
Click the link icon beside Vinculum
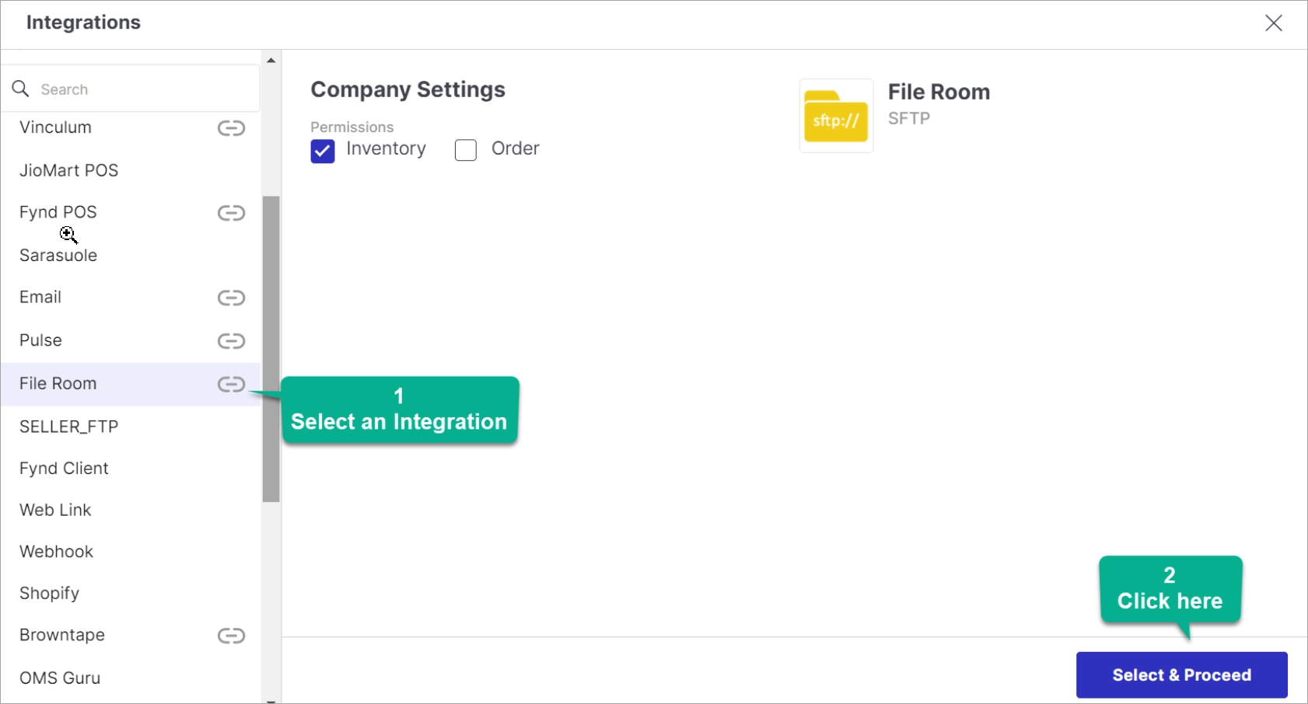(231, 128)
